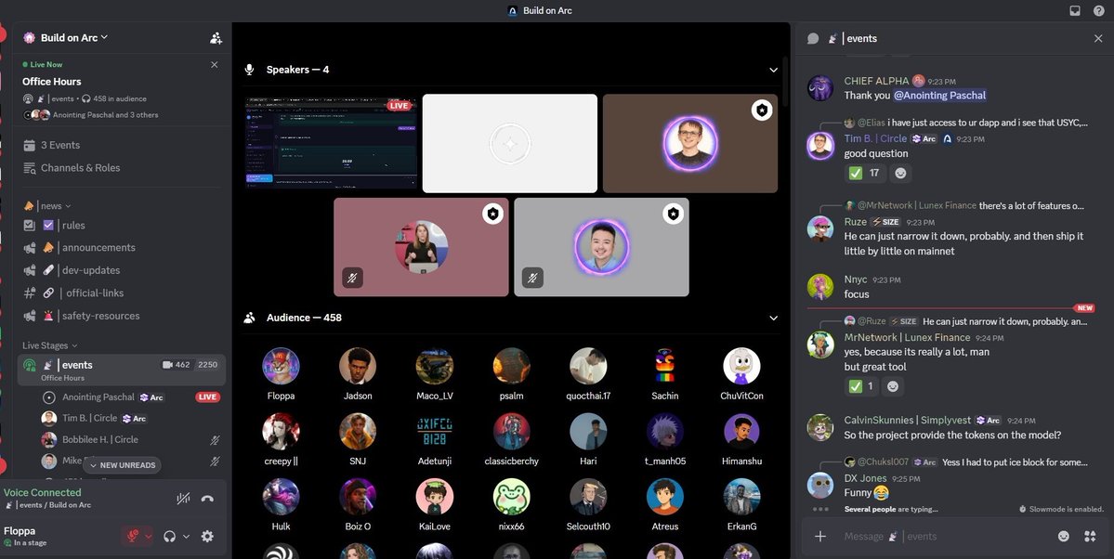Click the chat threads icon beside events header
The width and height of the screenshot is (1114, 559).
[x=813, y=38]
